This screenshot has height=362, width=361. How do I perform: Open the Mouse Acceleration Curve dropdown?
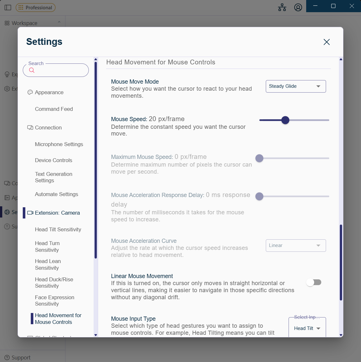[x=296, y=245]
